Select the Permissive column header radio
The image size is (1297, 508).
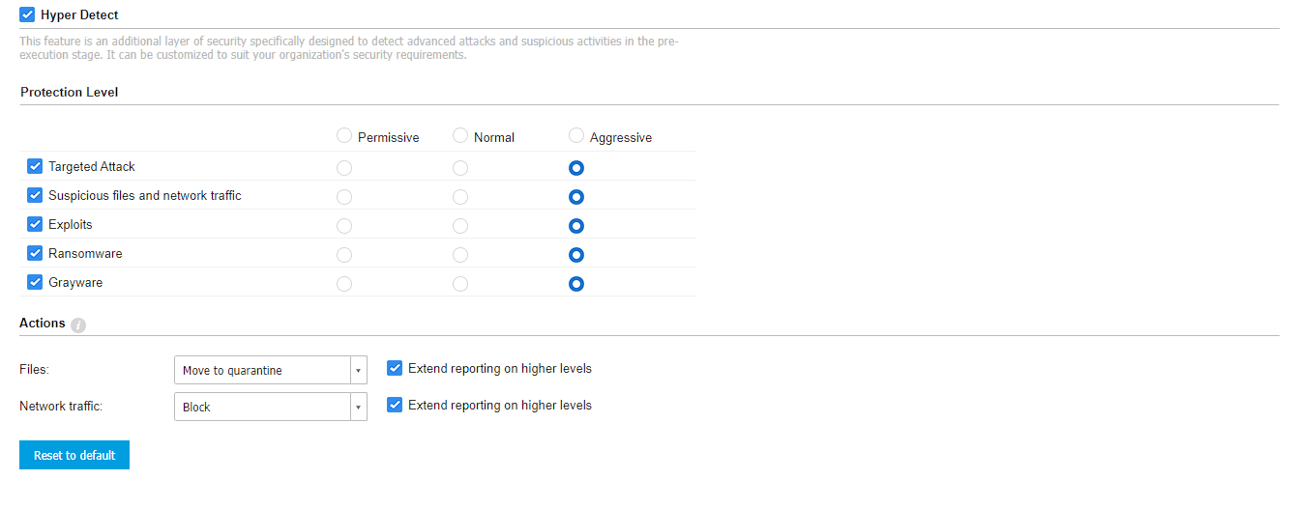[344, 136]
